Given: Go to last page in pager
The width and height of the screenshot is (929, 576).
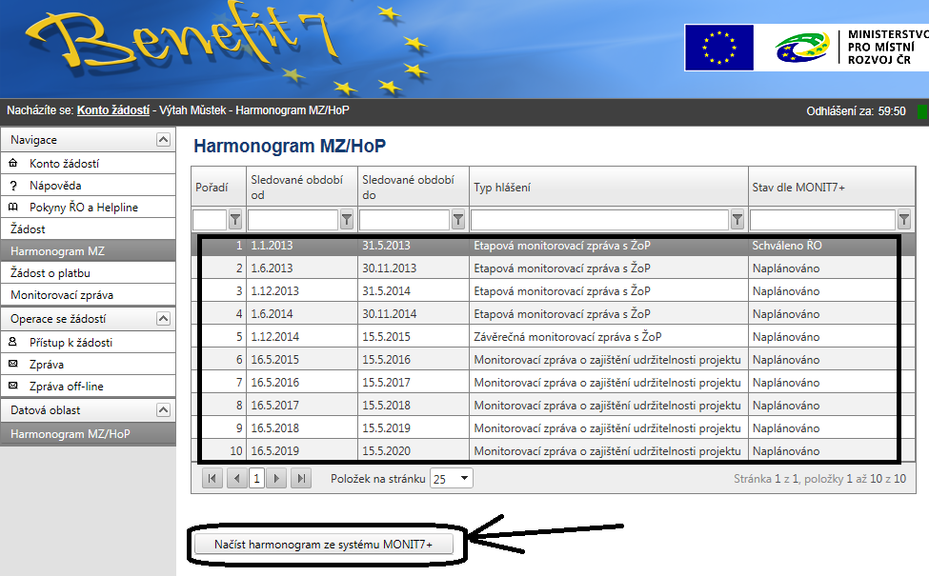Looking at the screenshot, I should point(301,478).
